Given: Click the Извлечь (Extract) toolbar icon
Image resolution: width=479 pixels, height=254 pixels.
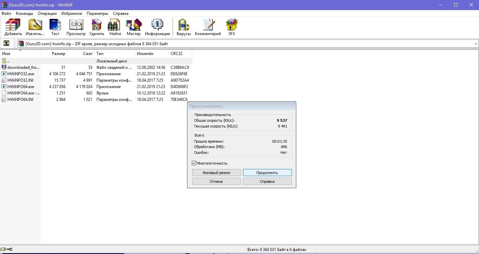Looking at the screenshot, I should point(35,27).
